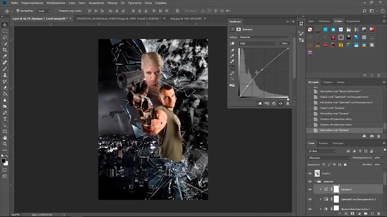Clip the adjustment to the layer below

click(x=259, y=104)
